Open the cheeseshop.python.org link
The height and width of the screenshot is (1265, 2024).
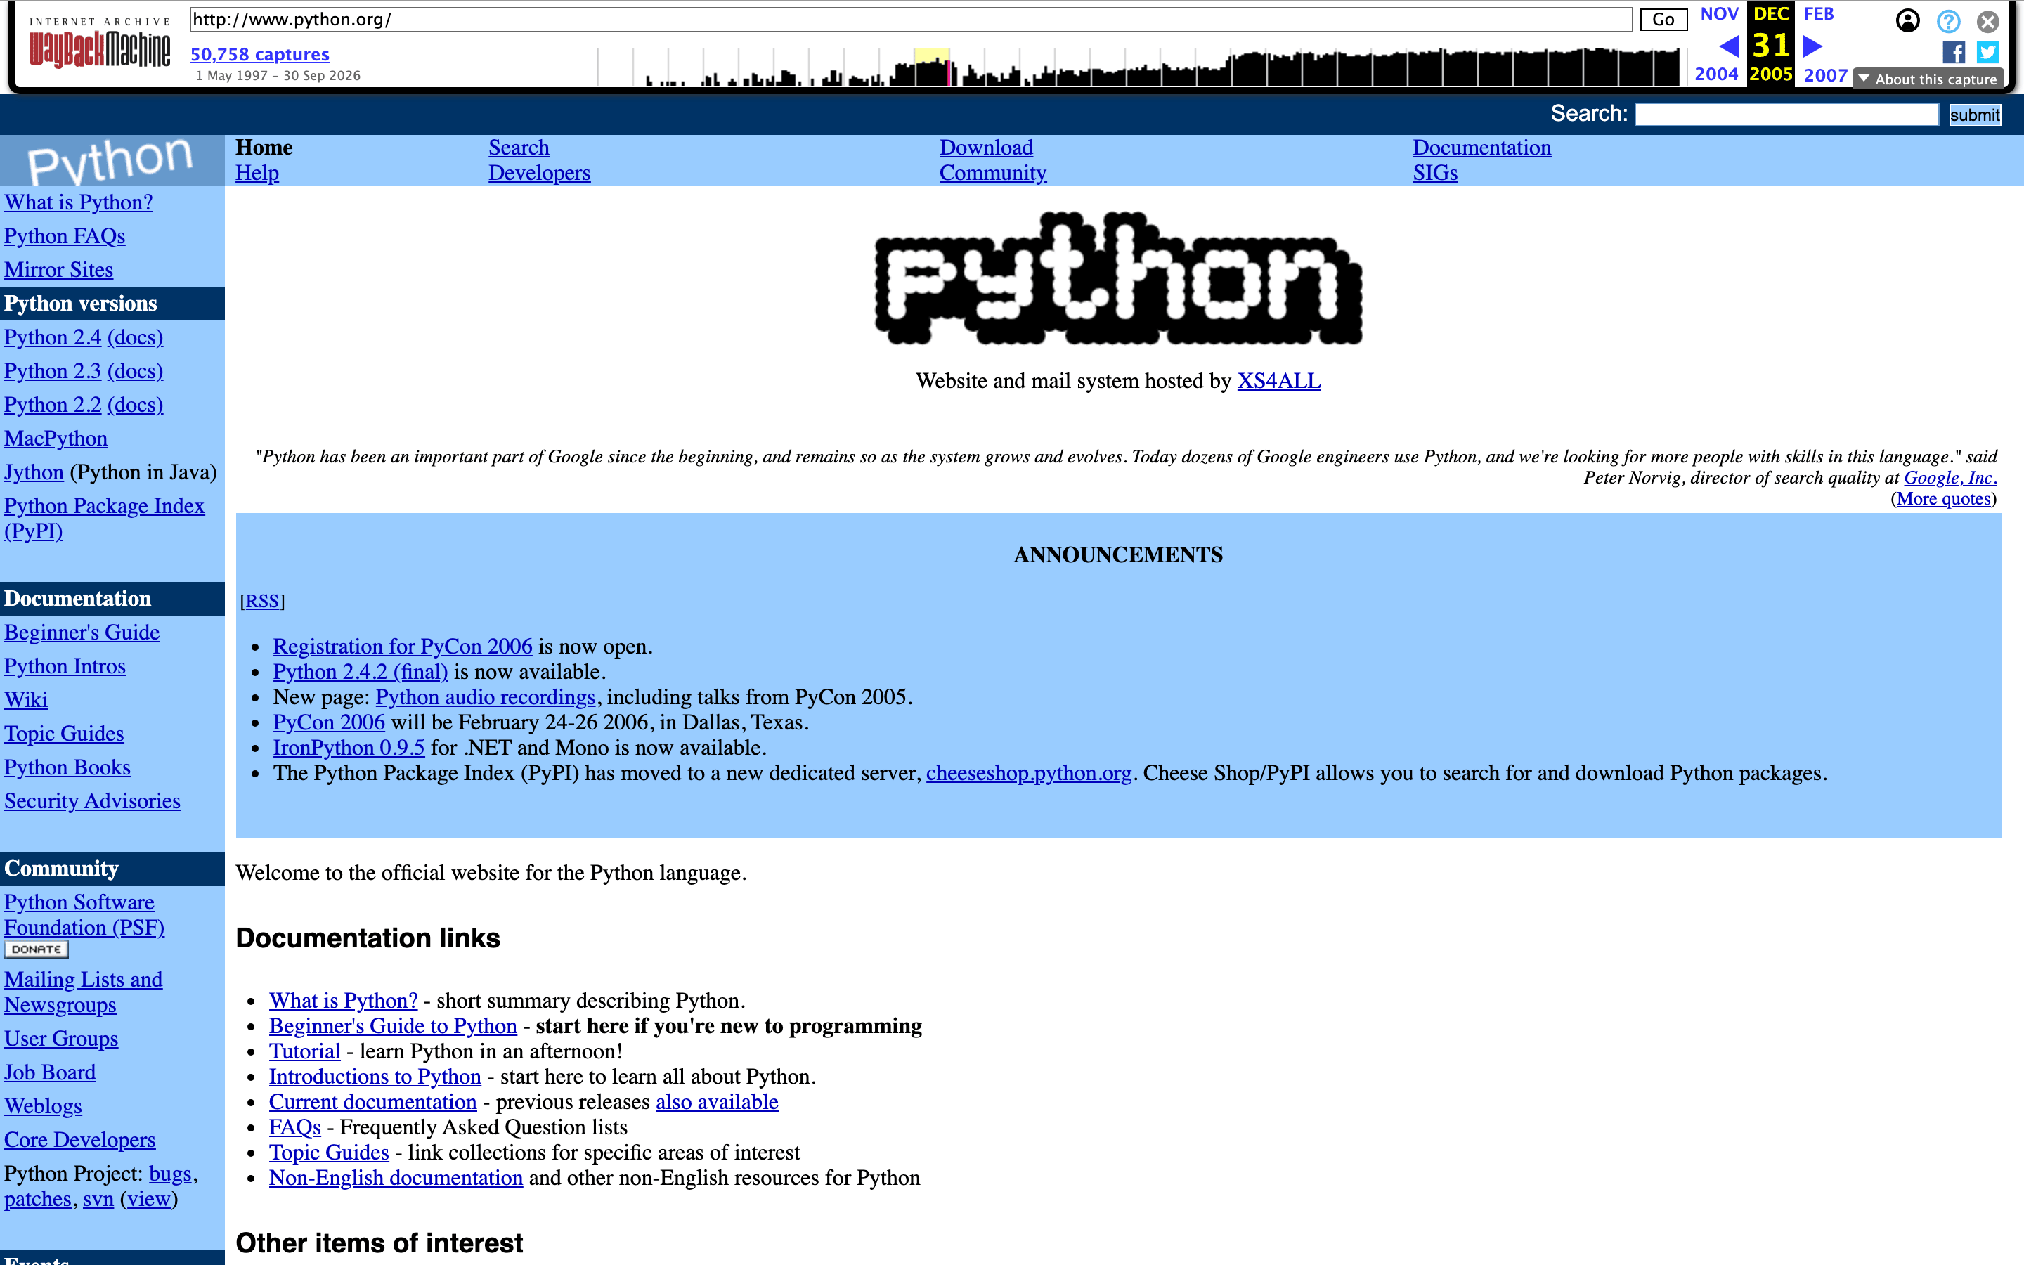tap(1029, 773)
